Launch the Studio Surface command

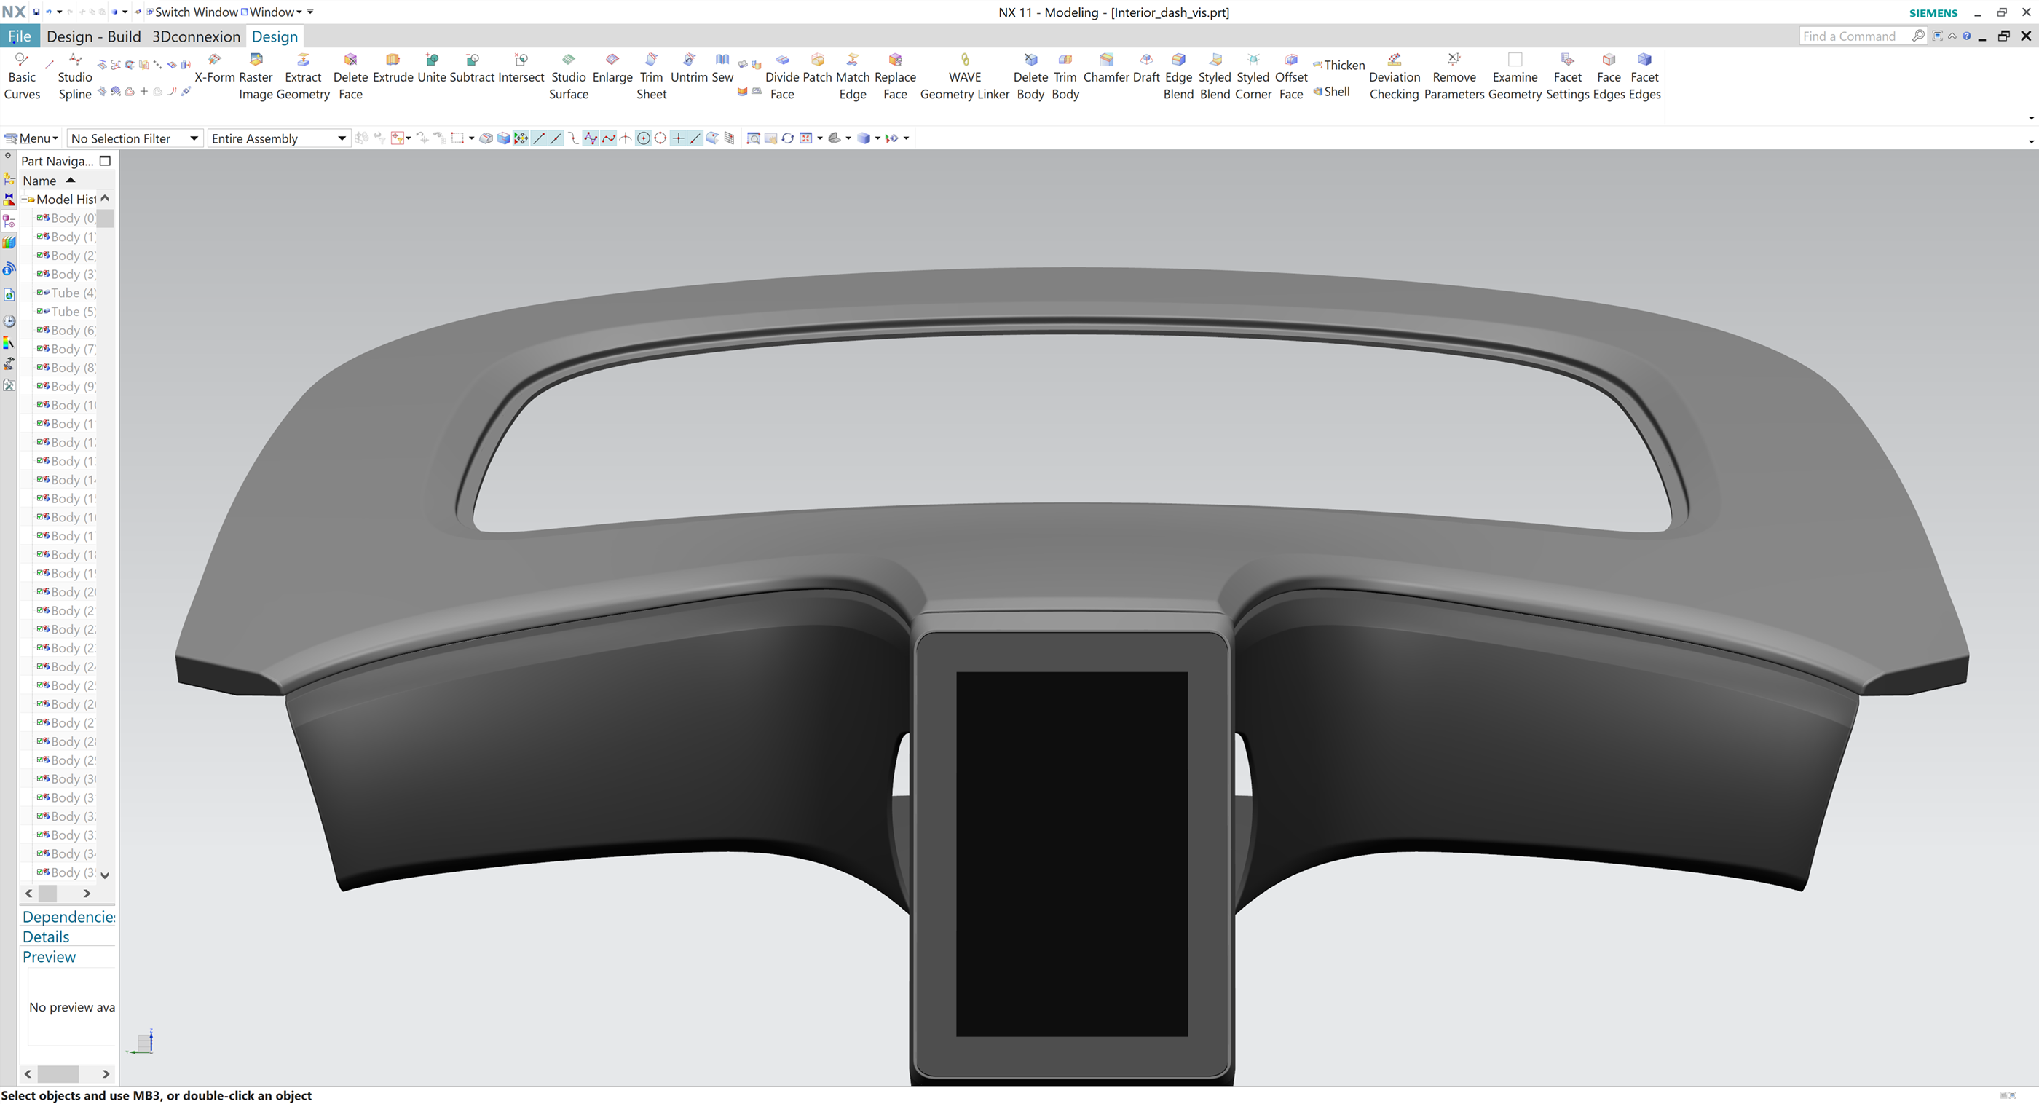pyautogui.click(x=568, y=76)
